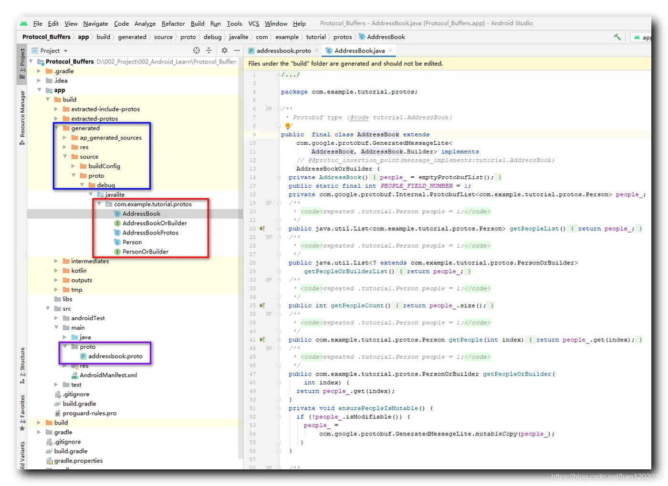668x486 pixels.
Task: Select AndroidManifest.xml in tree
Action: 108,375
